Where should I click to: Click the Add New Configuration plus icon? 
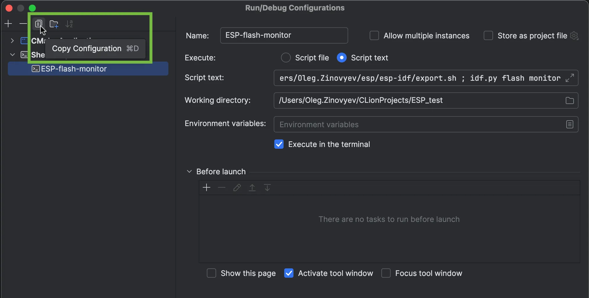pyautogui.click(x=8, y=24)
